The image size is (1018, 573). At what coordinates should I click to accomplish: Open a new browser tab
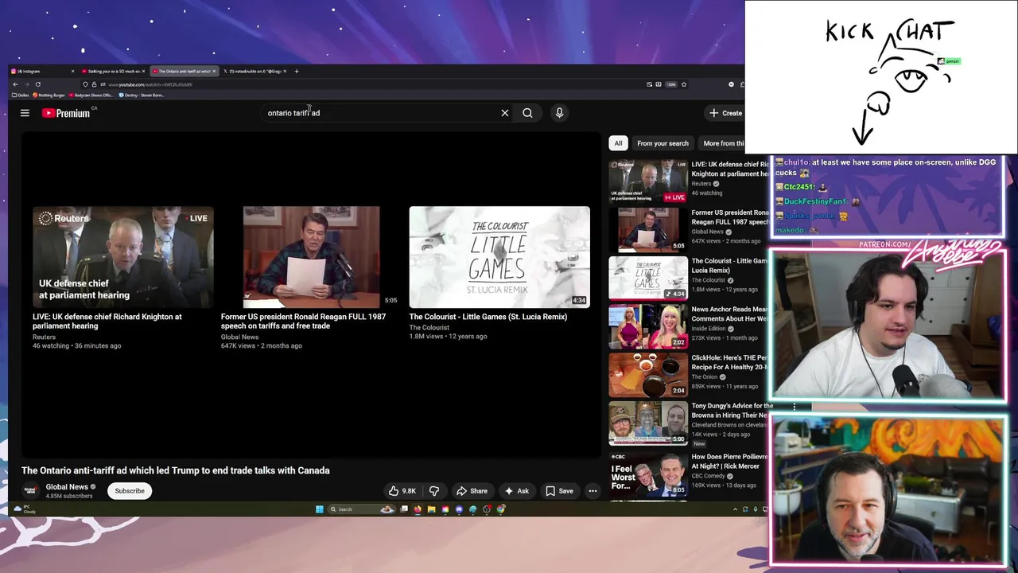[x=297, y=72]
